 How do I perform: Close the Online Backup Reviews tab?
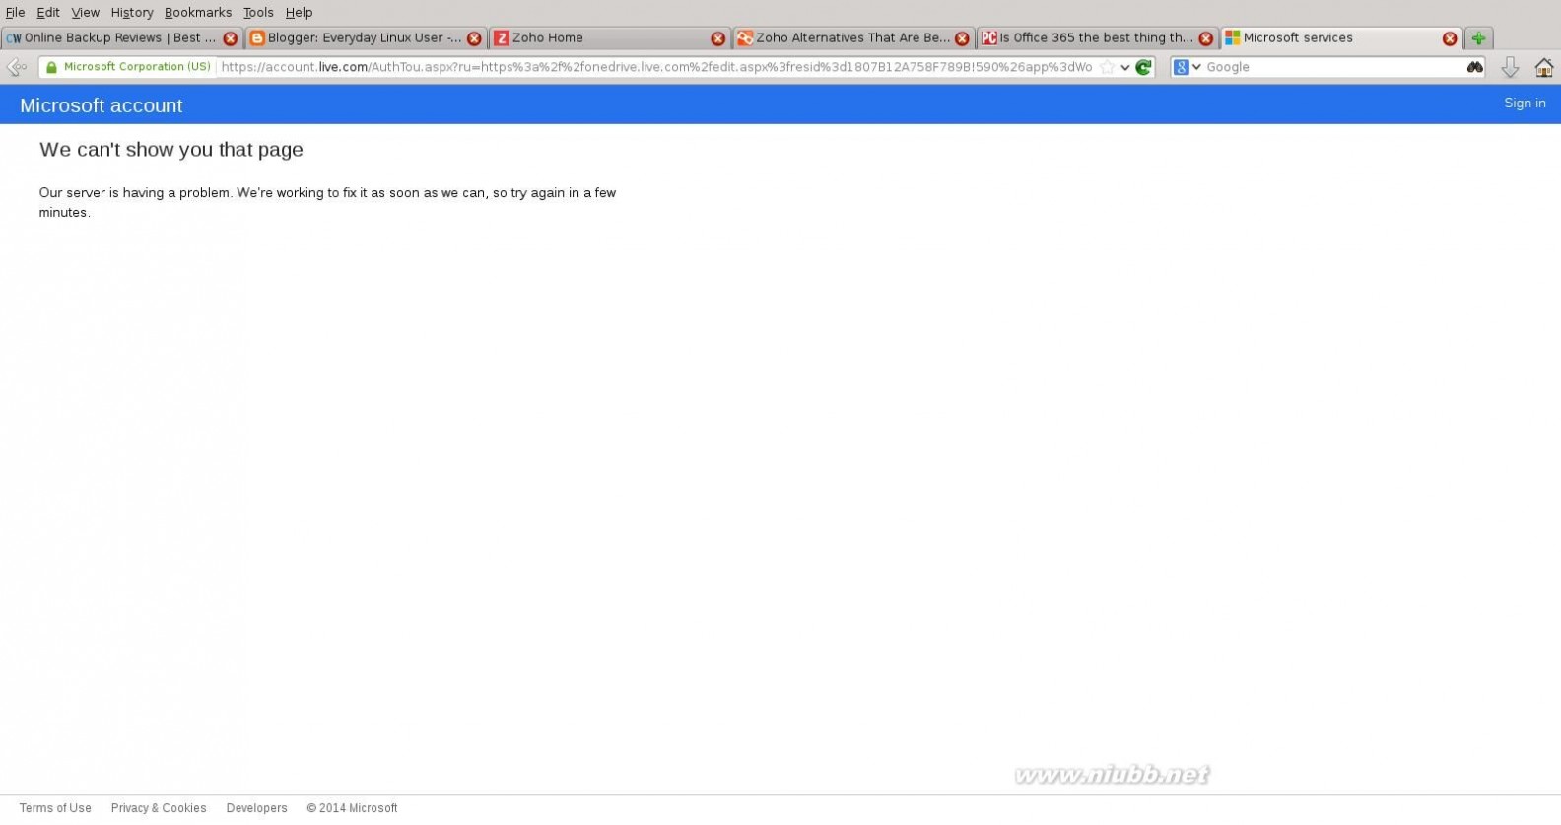(x=230, y=38)
